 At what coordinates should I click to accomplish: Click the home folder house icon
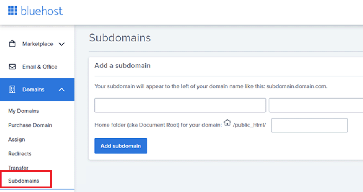click(x=227, y=123)
